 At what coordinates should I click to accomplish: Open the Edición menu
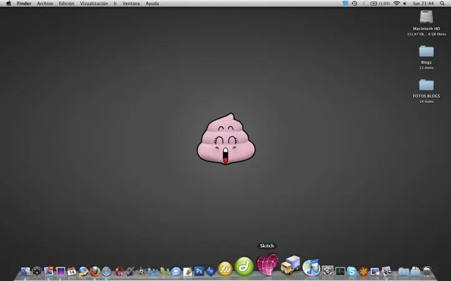click(67, 4)
